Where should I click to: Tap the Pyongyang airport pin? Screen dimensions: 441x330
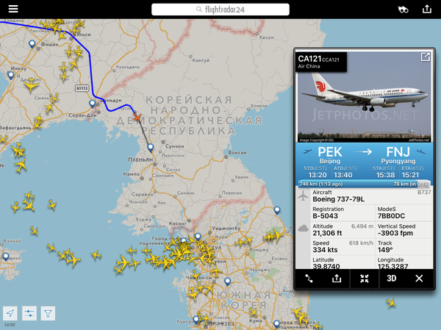[x=151, y=148]
